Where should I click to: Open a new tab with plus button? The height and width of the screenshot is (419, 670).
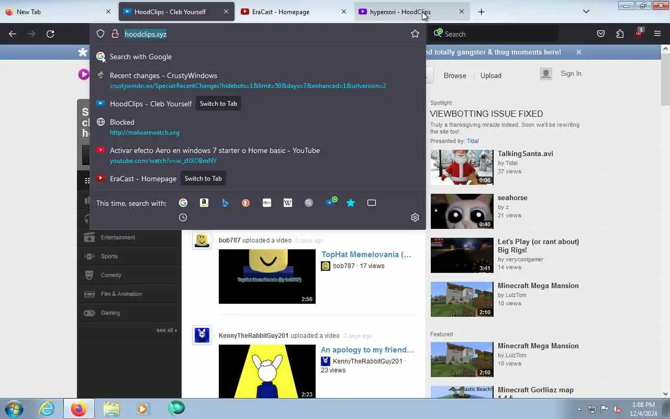pyautogui.click(x=481, y=12)
